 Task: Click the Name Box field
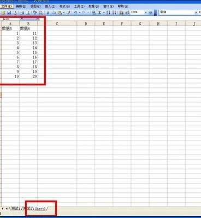[x=10, y=19]
